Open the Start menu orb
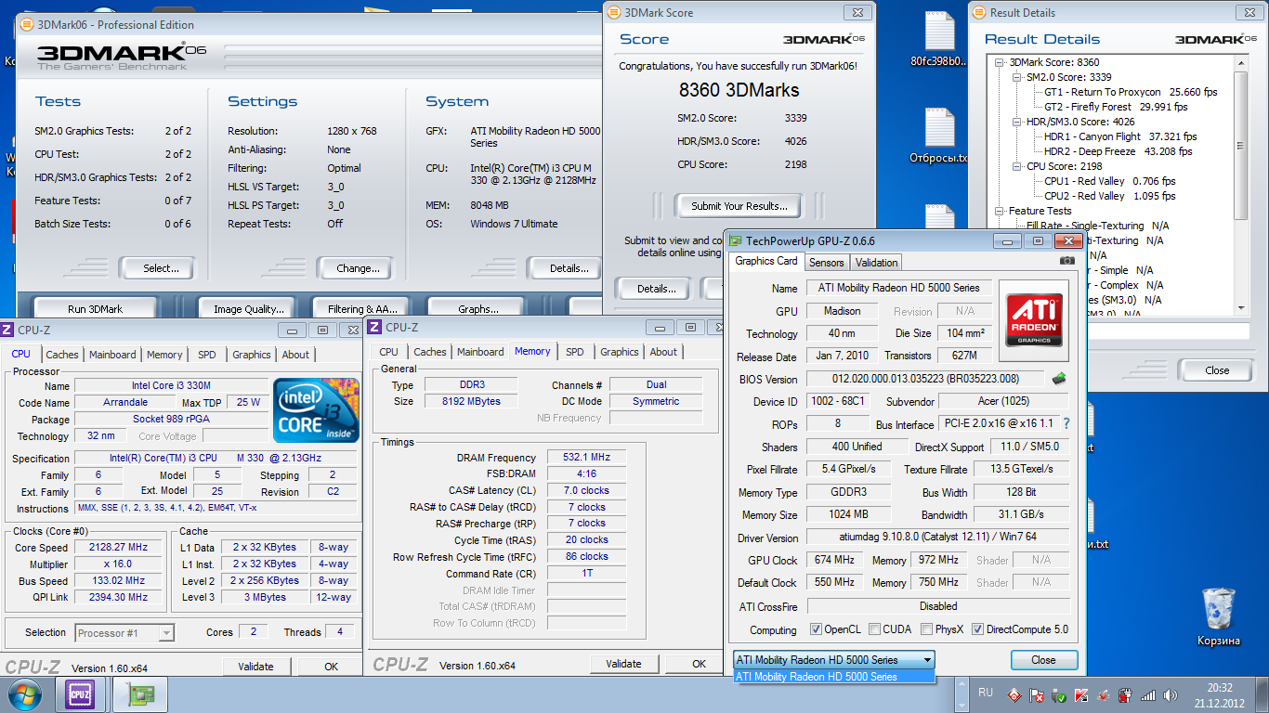The height and width of the screenshot is (713, 1269). coord(24,694)
